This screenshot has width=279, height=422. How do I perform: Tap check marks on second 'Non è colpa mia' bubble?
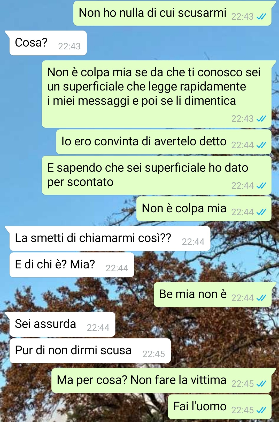(x=261, y=212)
